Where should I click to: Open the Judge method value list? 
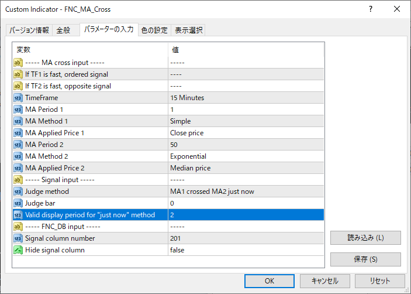click(x=246, y=192)
